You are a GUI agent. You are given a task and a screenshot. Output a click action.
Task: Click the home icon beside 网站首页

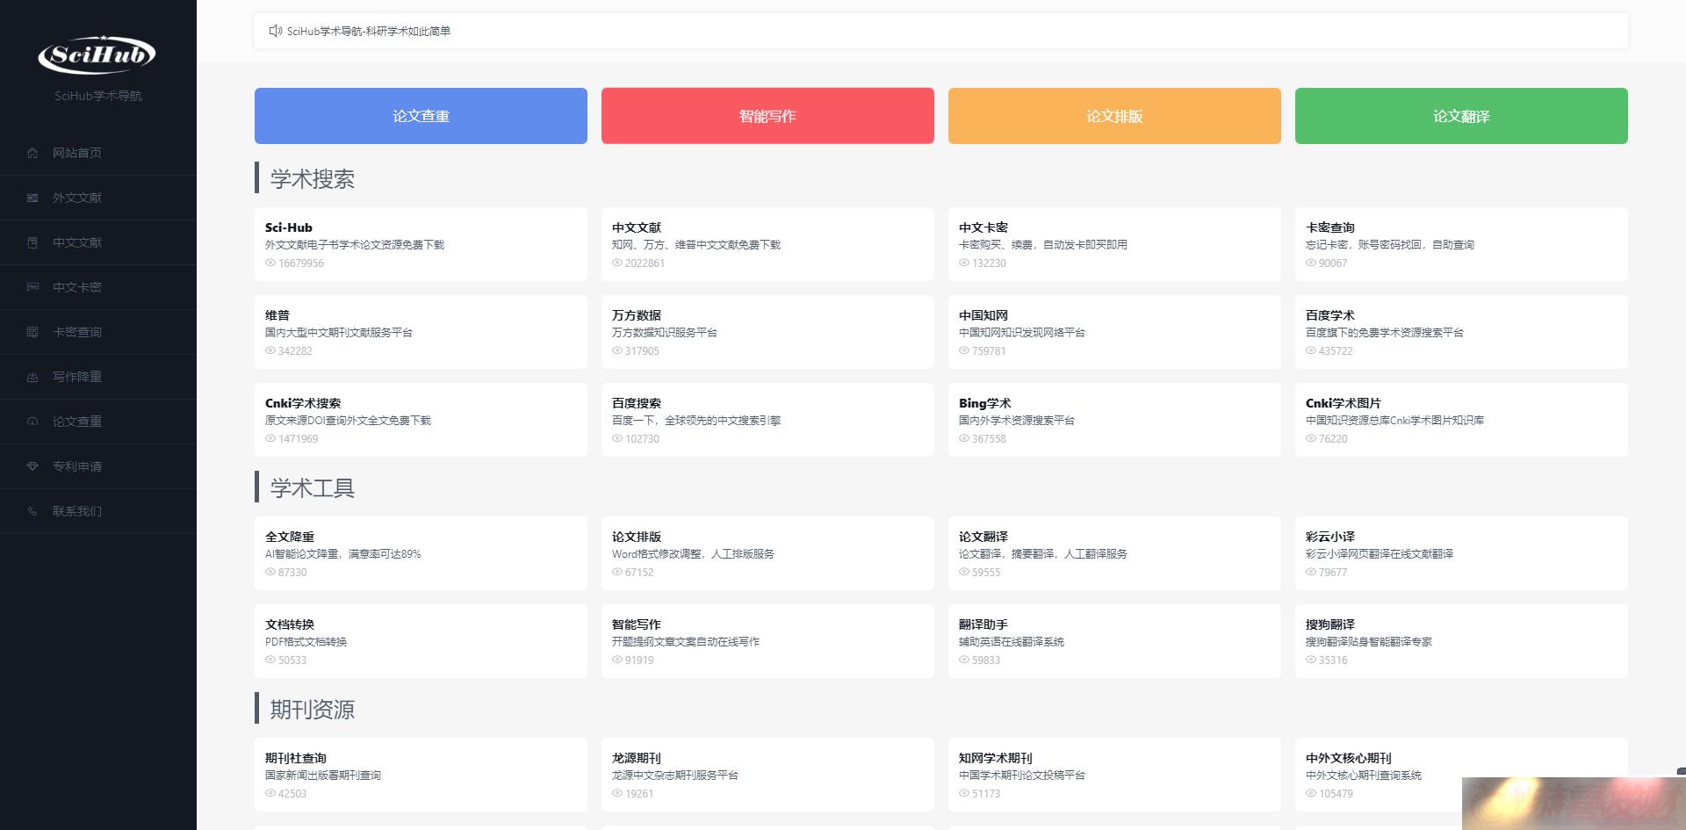(32, 153)
